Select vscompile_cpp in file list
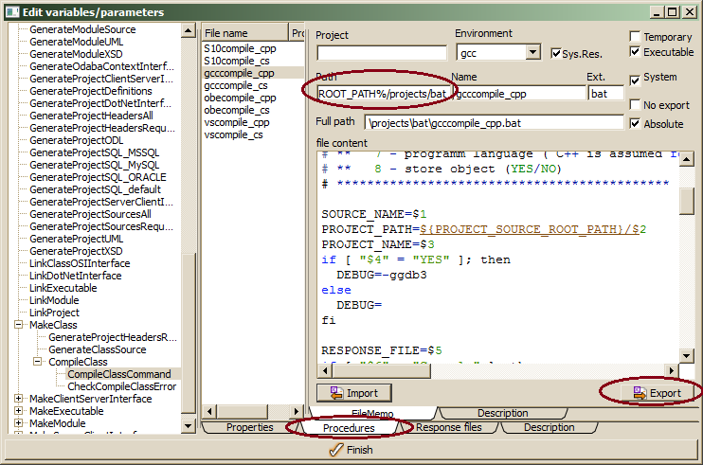 click(237, 122)
